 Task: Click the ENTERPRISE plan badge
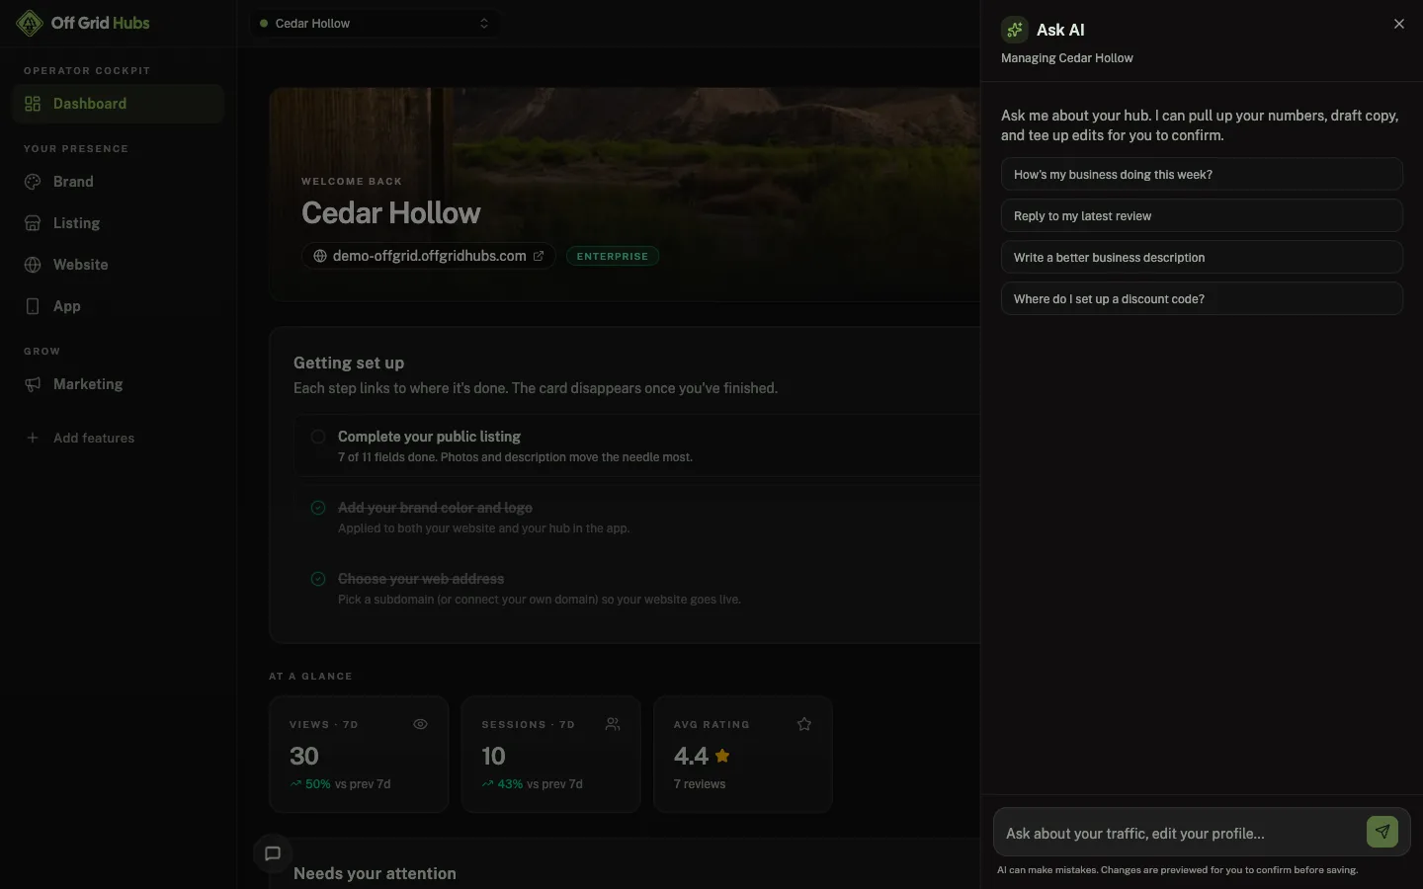pos(613,256)
